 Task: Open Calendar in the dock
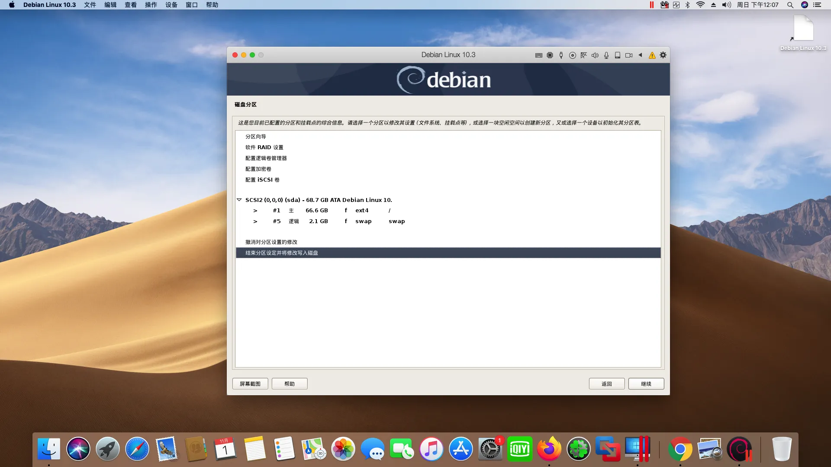point(225,449)
